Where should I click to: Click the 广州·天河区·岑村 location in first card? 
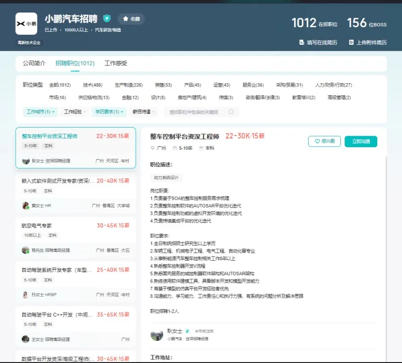pyautogui.click(x=112, y=161)
